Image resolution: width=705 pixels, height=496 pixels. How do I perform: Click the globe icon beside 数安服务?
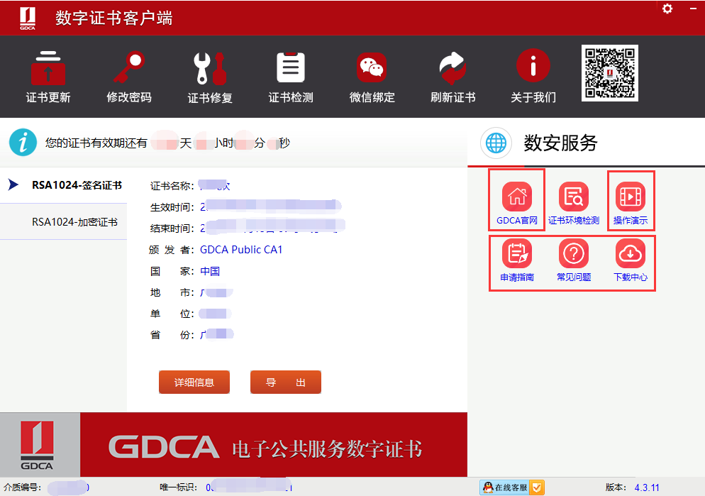tap(496, 143)
